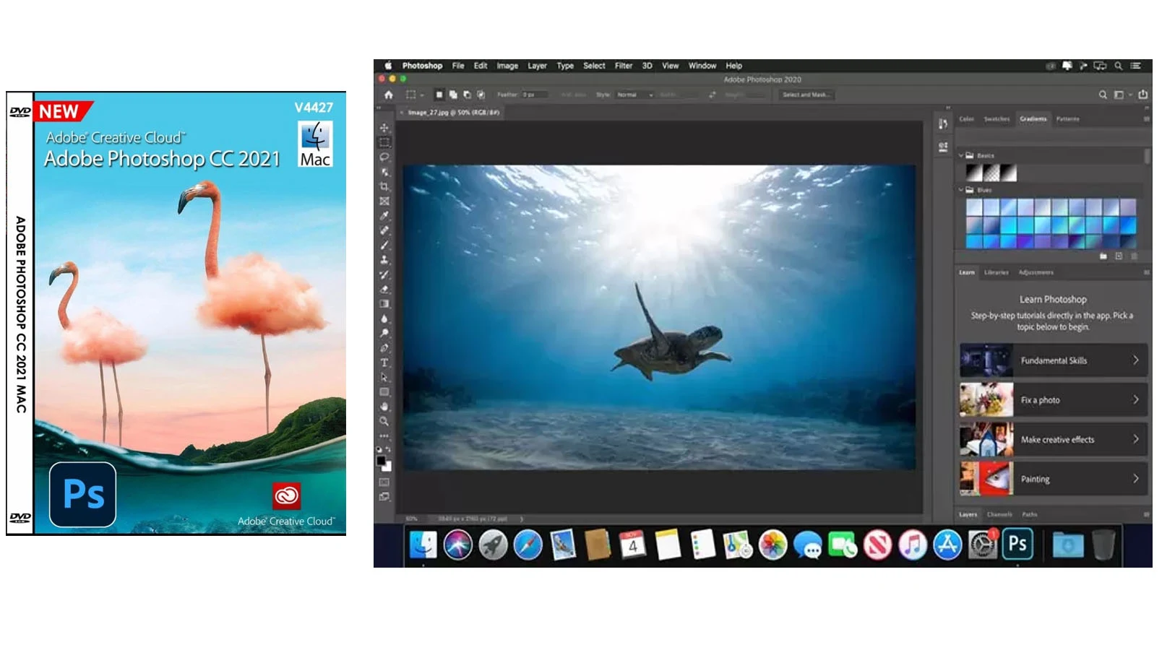Screen dimensions: 1175x650
Task: Select the Hand tool
Action: coord(384,407)
